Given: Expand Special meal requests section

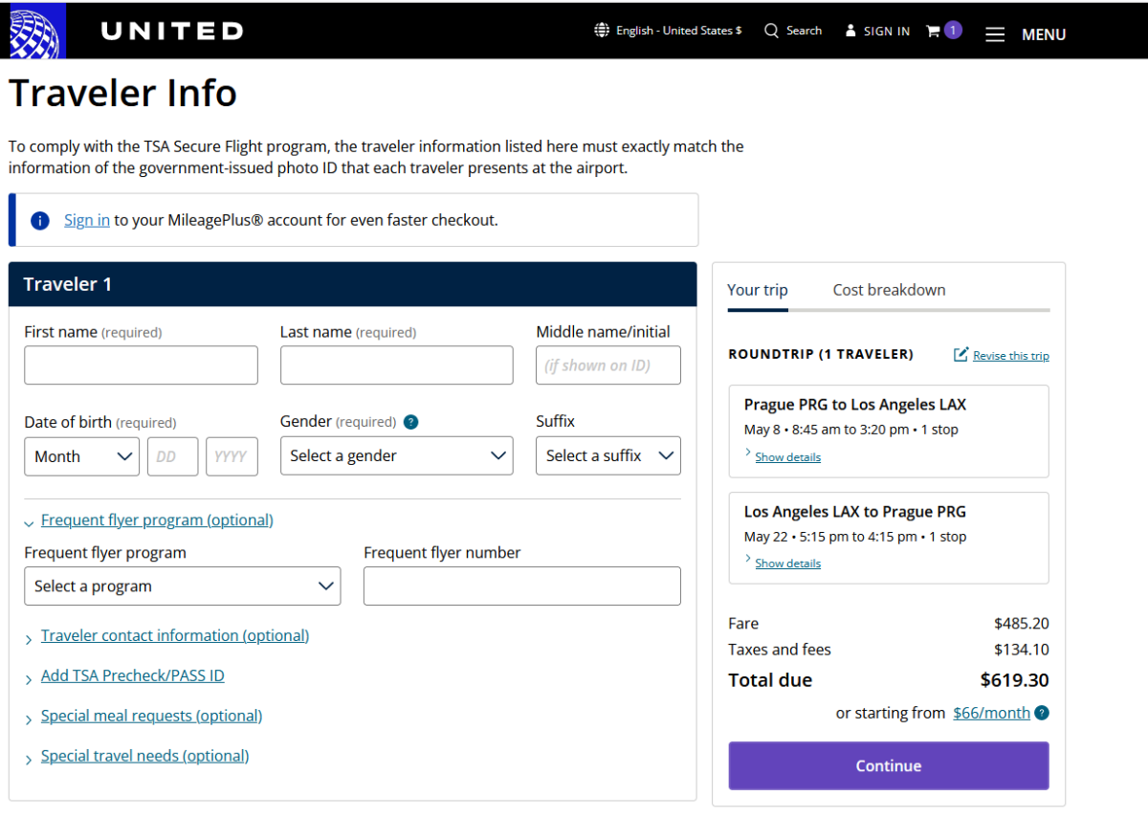Looking at the screenshot, I should 151,716.
